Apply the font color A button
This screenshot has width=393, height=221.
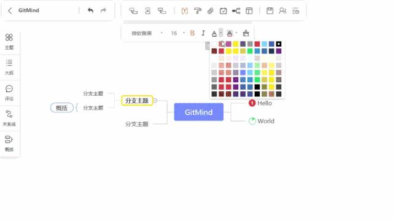pyautogui.click(x=214, y=33)
